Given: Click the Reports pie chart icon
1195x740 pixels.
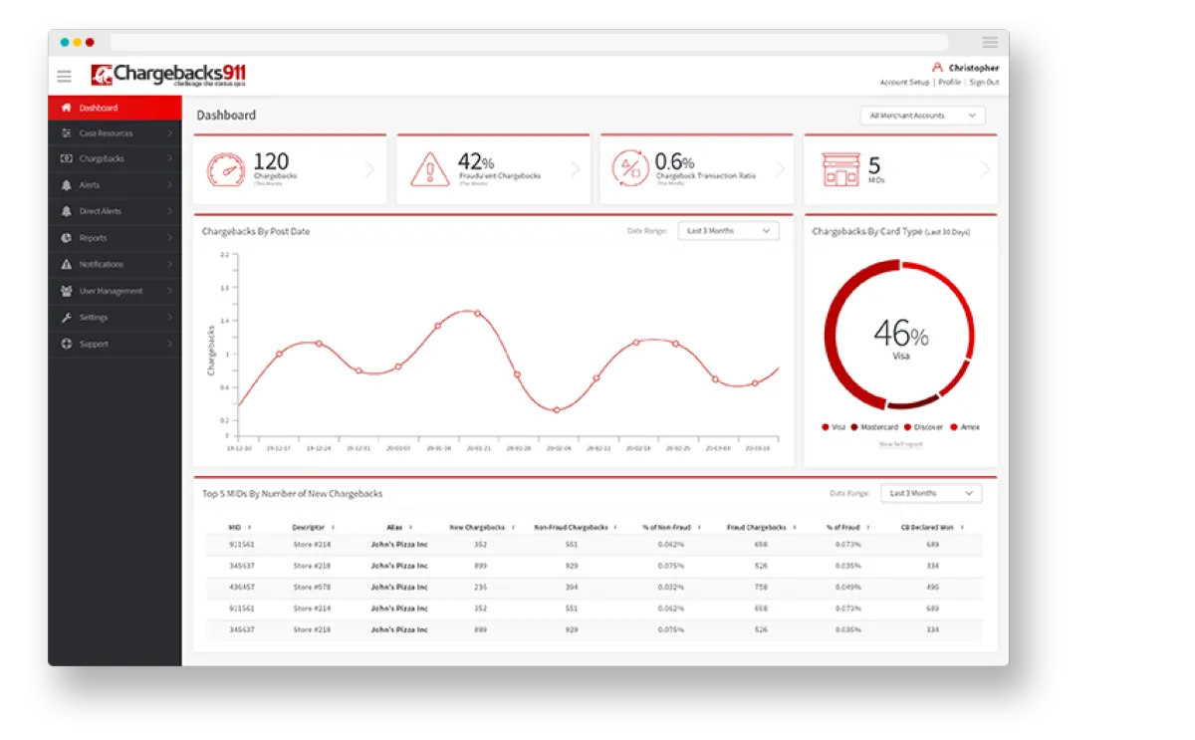Looking at the screenshot, I should tap(67, 238).
